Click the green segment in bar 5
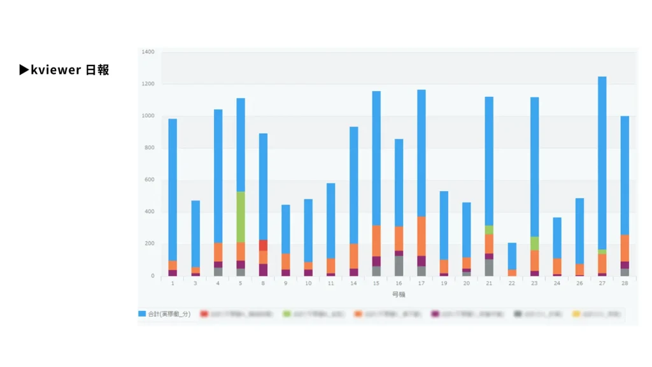The image size is (652, 367). pyautogui.click(x=241, y=217)
